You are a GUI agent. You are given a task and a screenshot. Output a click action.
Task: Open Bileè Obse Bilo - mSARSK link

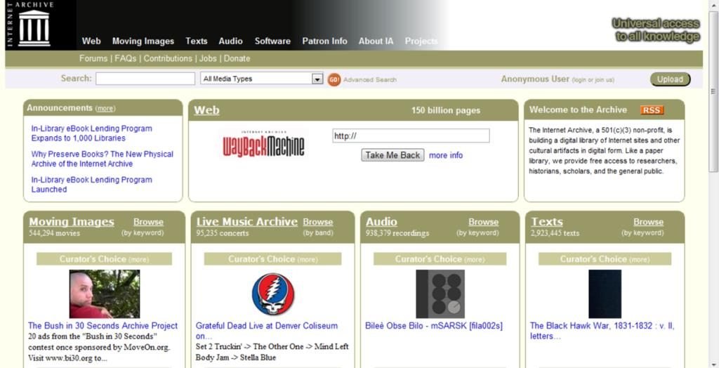click(434, 326)
